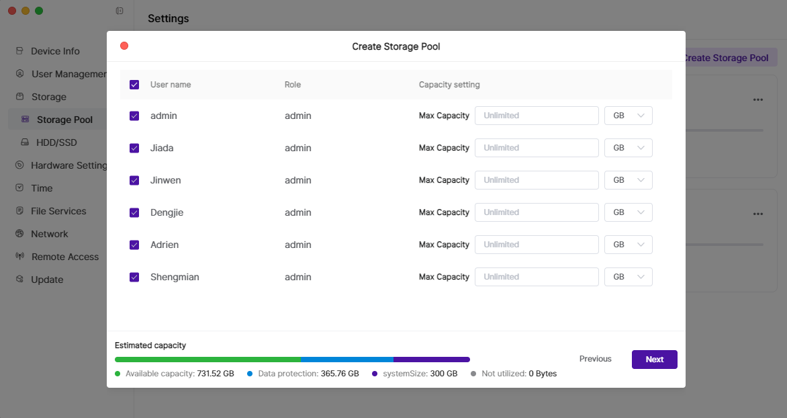787x418 pixels.
Task: Open the GB unit dropdown for Jinwen
Action: (629, 180)
